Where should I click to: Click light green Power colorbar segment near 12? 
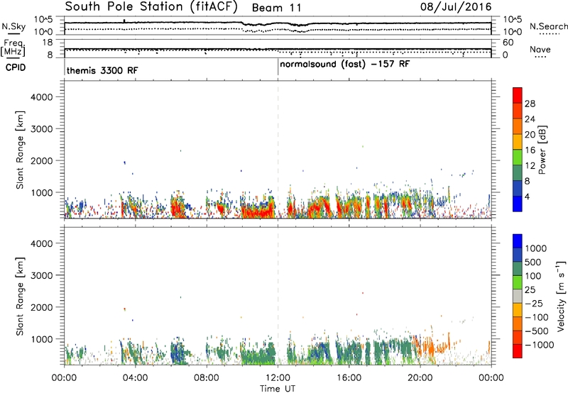pyautogui.click(x=518, y=157)
